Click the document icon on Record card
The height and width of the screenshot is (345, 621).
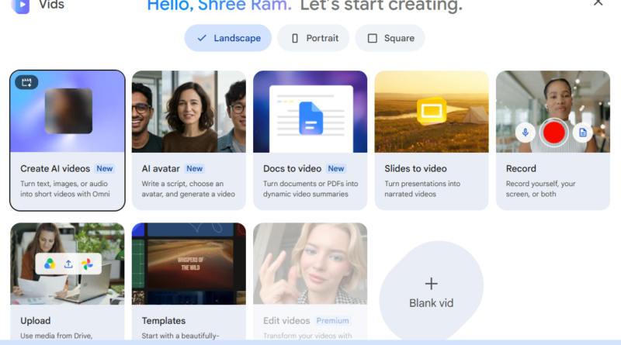[583, 133]
